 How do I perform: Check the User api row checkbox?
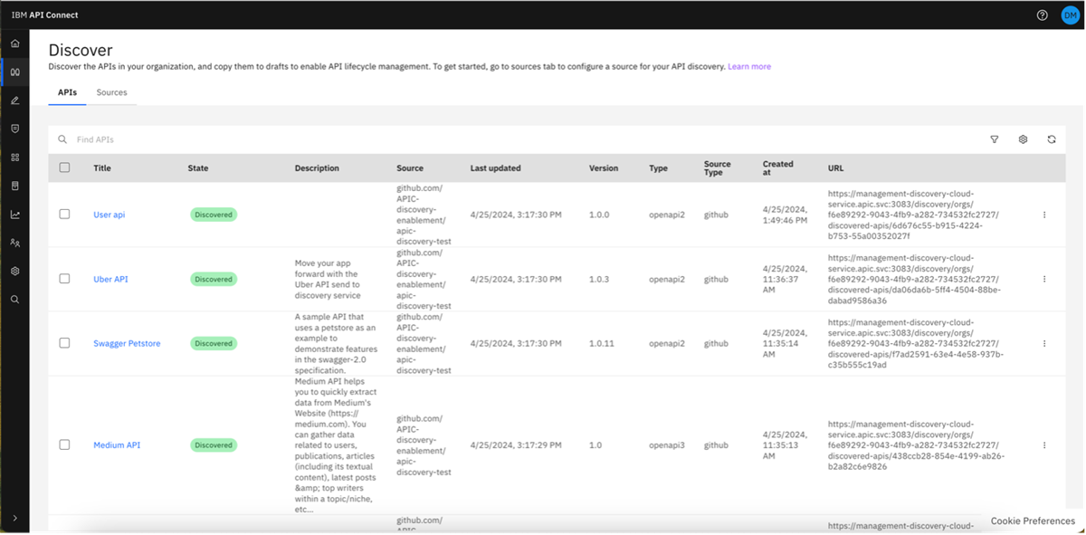coord(64,215)
